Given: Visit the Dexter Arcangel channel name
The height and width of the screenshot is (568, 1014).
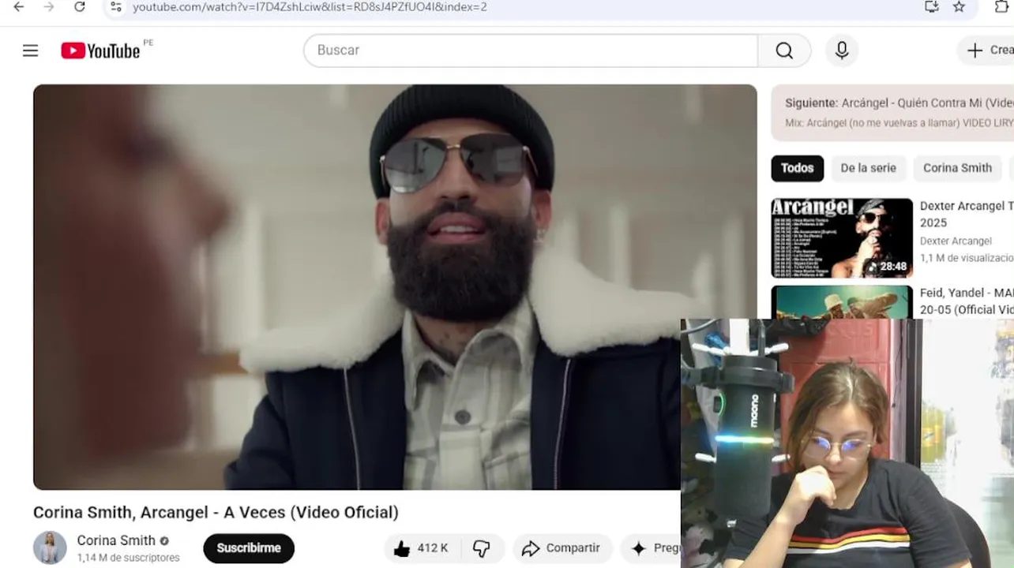Looking at the screenshot, I should tap(956, 241).
